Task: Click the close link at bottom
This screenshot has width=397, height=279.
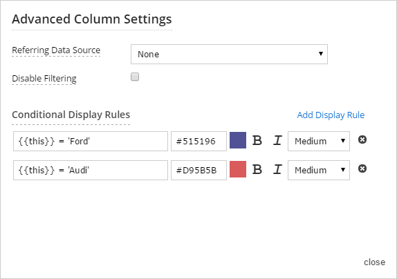Action: point(374,262)
